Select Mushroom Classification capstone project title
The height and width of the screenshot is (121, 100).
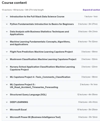click(43, 59)
